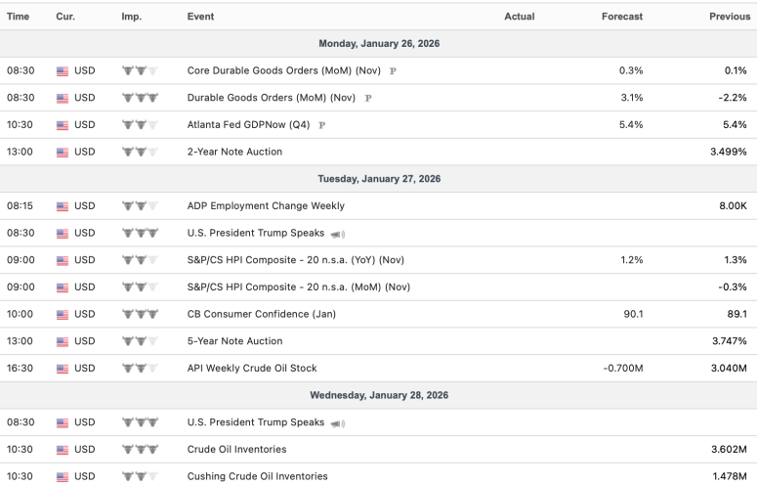Click the US flag in the ADP Employment Change Weekly row
Screen dimensions: 757x485
63,206
